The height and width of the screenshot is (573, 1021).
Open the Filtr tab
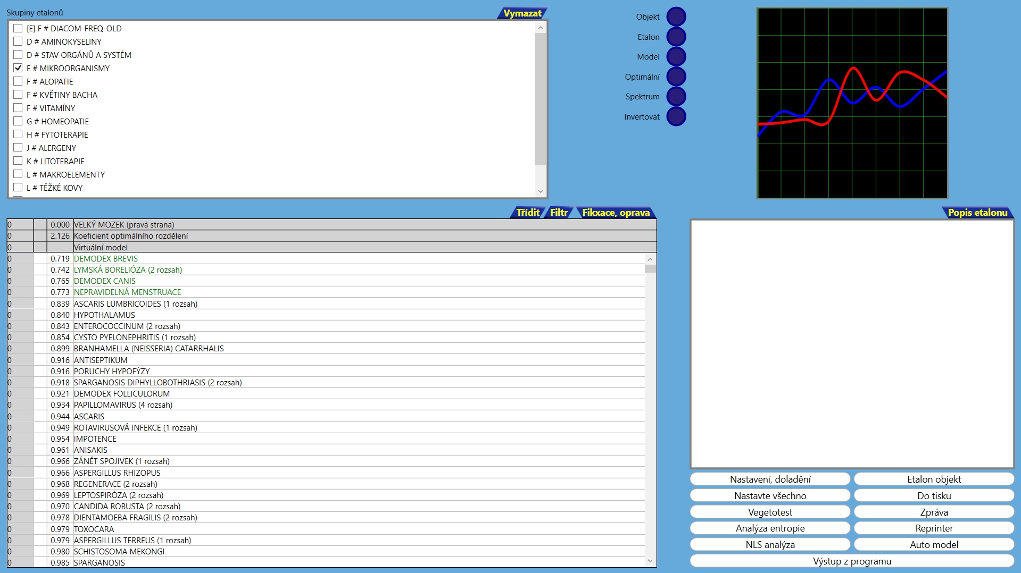559,213
